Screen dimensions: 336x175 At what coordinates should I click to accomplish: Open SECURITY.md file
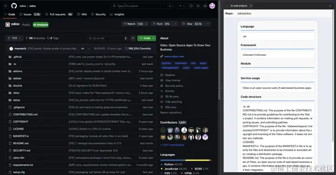coord(21,151)
